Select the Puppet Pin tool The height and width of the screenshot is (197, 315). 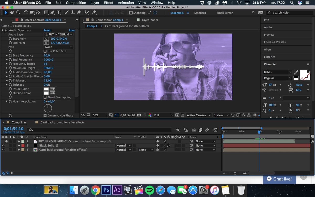(x=94, y=12)
